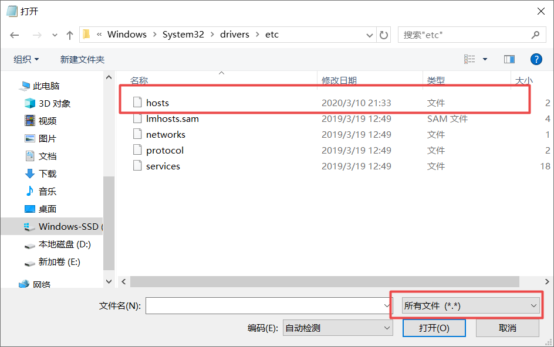Viewport: 554px width, 347px height.
Task: Select the protocol file
Action: coord(165,151)
